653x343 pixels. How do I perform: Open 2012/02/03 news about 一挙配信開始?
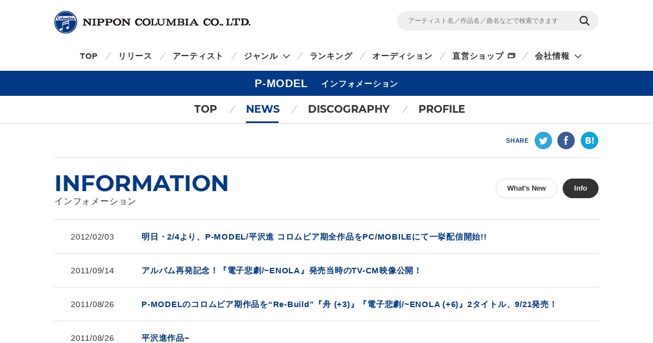pos(314,237)
